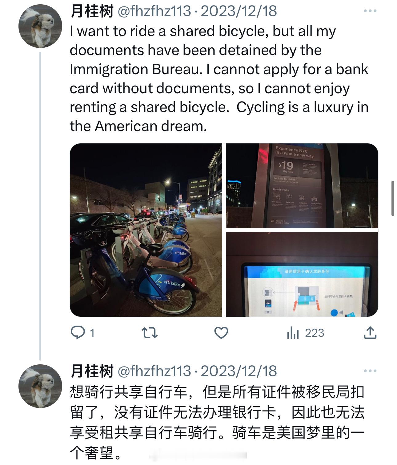View analytics showing 223 views
Viewport: 397px width, 465px height.
click(305, 333)
